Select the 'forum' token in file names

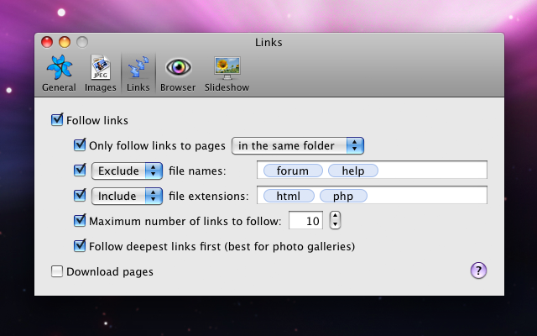pyautogui.click(x=293, y=171)
